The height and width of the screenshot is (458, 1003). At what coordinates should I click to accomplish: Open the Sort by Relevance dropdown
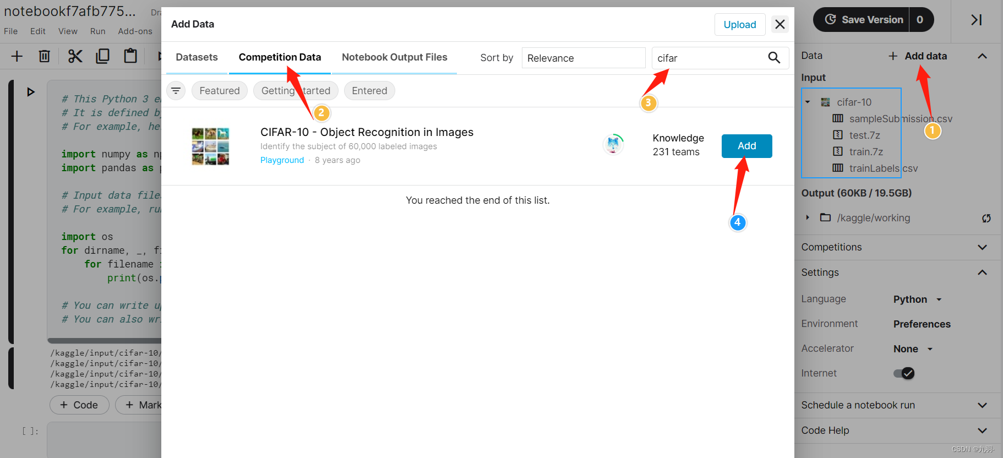[x=584, y=58]
